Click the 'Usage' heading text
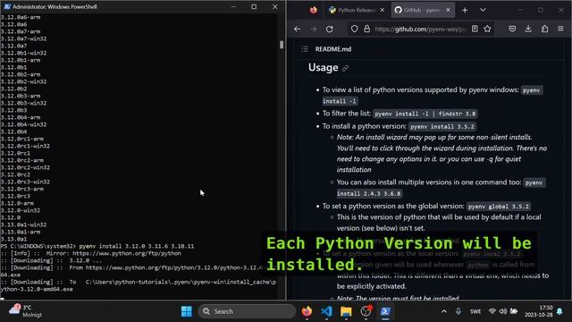This screenshot has width=572, height=322. tap(324, 68)
